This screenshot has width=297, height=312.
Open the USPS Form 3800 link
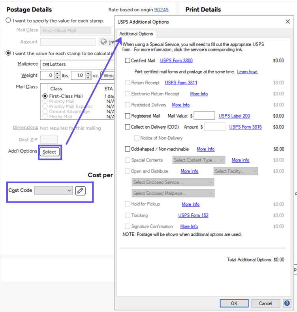[x=176, y=60]
